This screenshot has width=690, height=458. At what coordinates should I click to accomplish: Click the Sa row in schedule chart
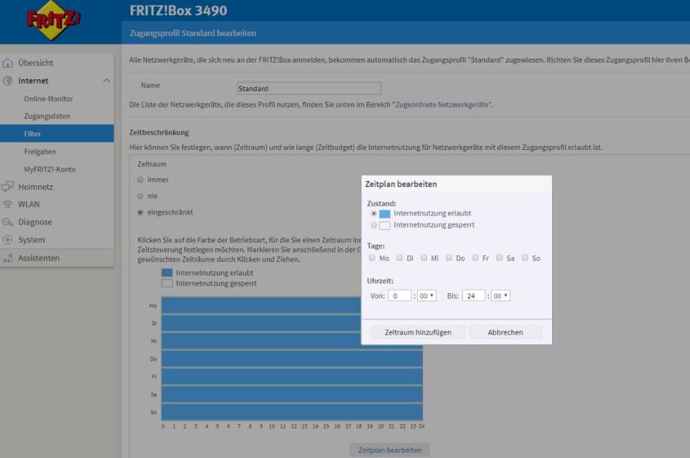click(x=292, y=394)
